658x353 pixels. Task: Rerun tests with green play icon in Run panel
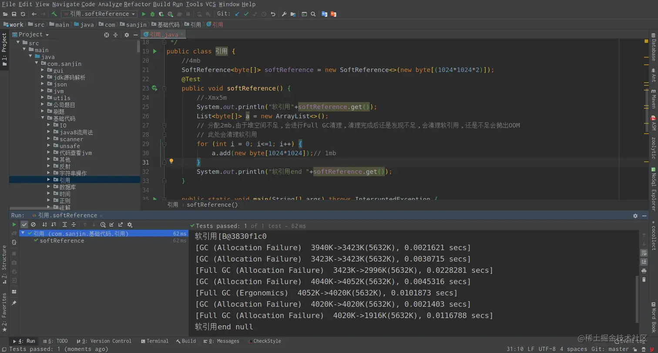[14, 225]
